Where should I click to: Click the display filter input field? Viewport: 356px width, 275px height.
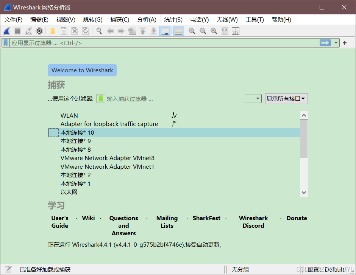tap(164, 43)
